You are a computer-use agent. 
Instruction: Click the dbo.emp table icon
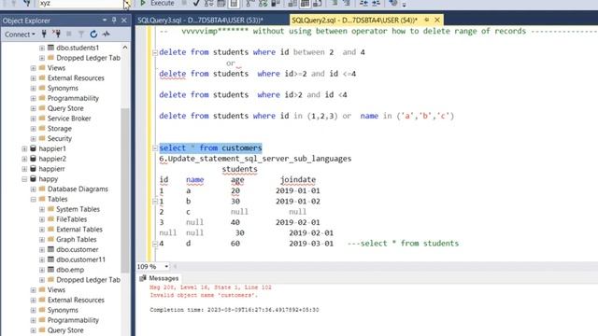(x=50, y=270)
